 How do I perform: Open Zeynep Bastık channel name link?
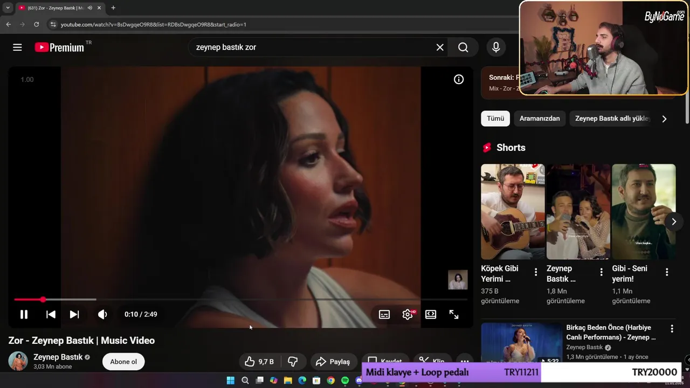pyautogui.click(x=58, y=357)
